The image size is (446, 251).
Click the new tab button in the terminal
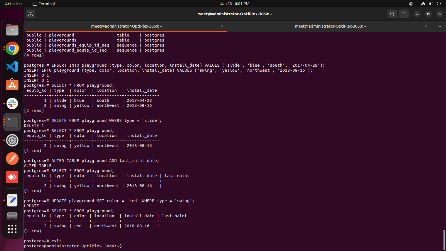tap(30, 14)
